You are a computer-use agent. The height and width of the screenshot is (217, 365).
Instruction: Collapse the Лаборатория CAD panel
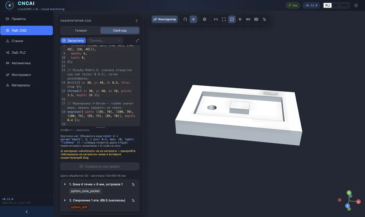(137, 21)
